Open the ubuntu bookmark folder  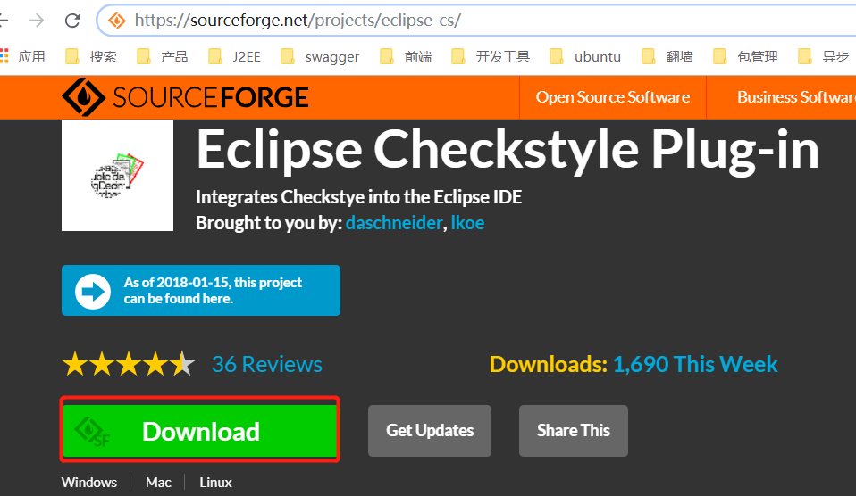pos(585,56)
